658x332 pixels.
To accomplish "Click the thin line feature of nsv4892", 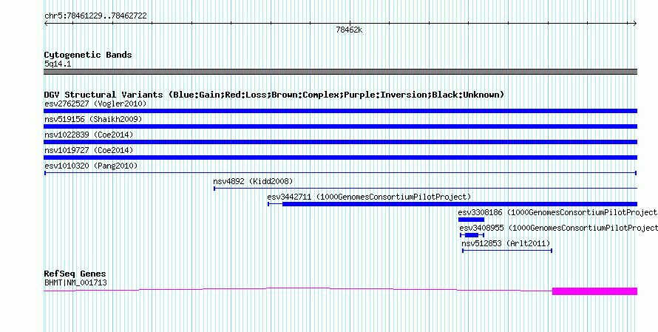I will (x=426, y=188).
